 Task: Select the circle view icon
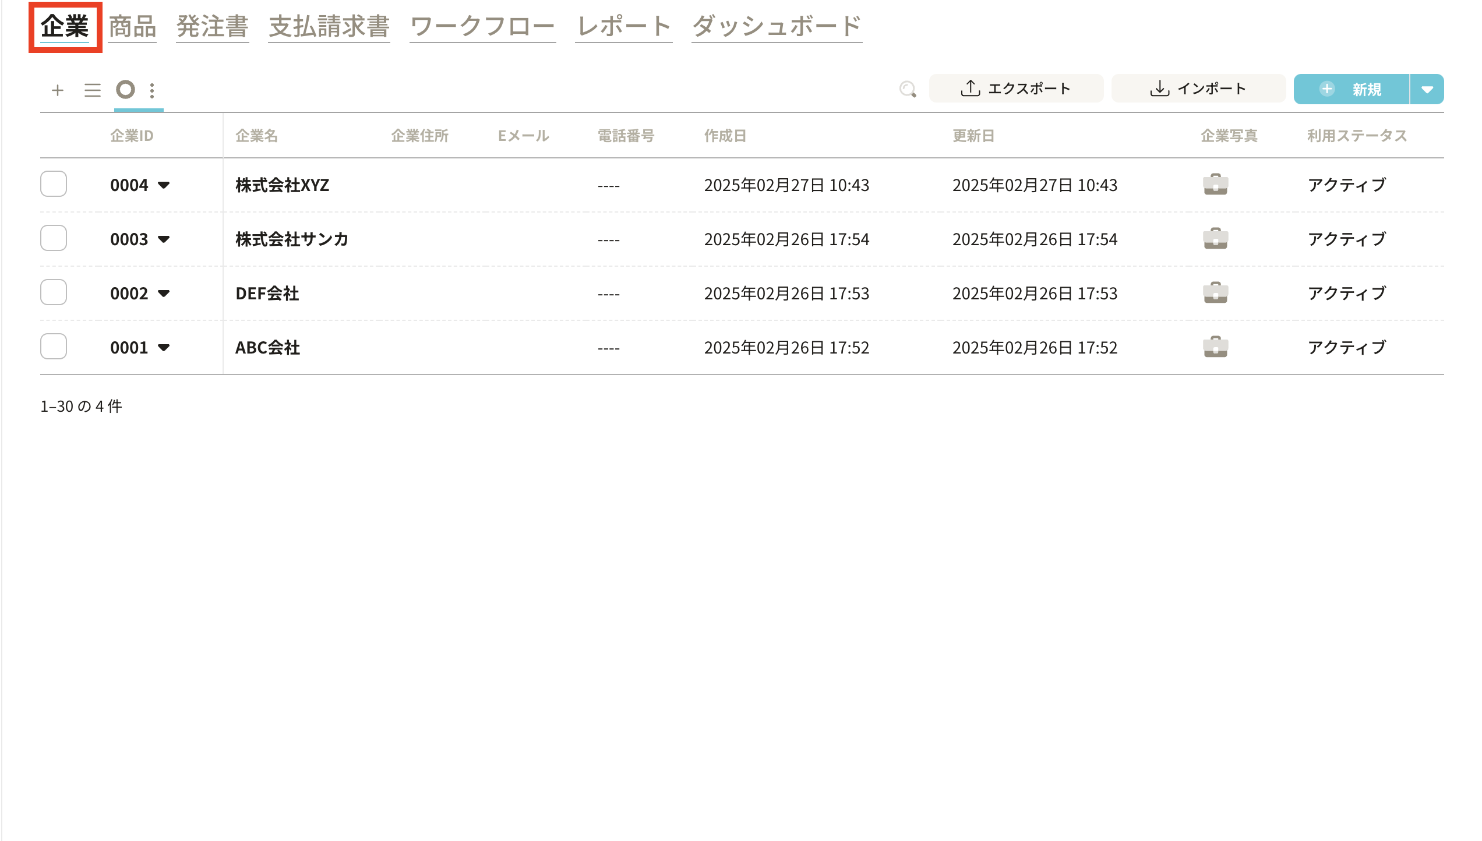coord(125,90)
